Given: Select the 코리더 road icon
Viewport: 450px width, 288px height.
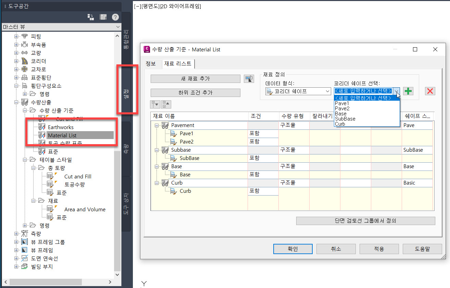Looking at the screenshot, I should (x=25, y=61).
